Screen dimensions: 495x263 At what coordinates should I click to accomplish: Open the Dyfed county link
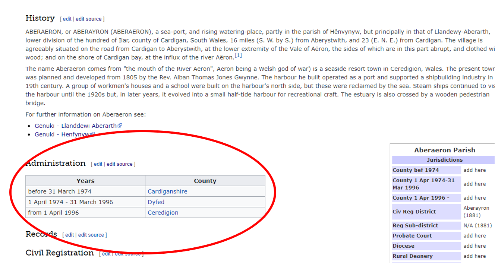[156, 202]
